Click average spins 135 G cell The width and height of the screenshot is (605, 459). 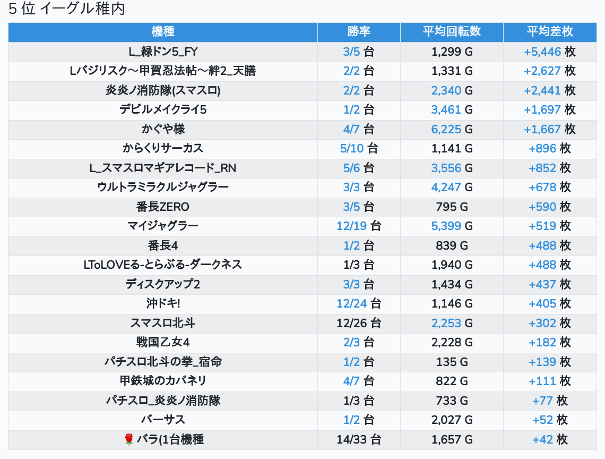click(x=452, y=362)
